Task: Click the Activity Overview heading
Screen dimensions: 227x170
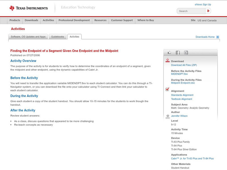Action: tap(23, 61)
